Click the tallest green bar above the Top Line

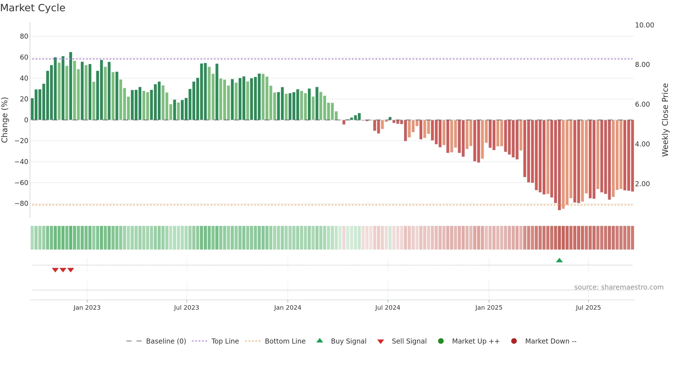click(x=71, y=86)
